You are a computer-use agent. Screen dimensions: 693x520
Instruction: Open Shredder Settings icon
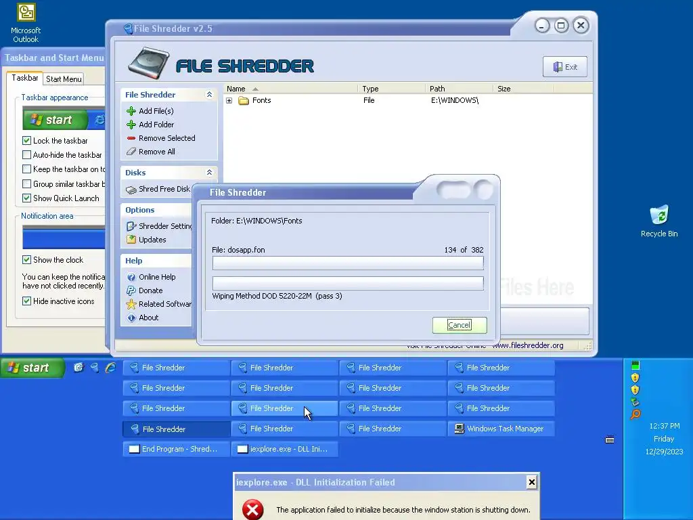click(x=131, y=226)
